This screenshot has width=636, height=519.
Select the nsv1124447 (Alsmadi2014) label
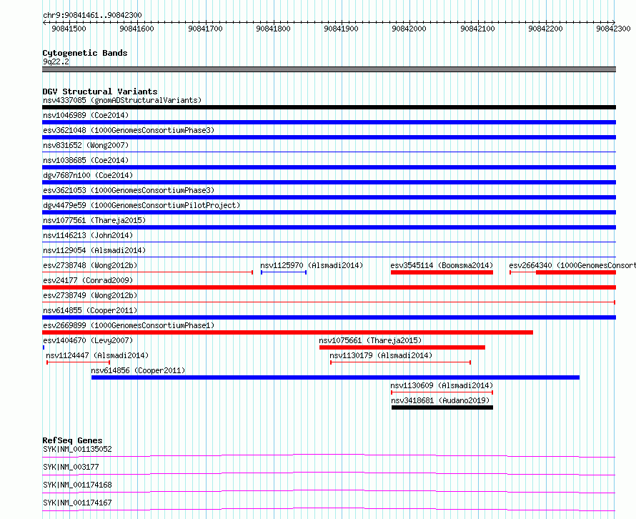pyautogui.click(x=97, y=355)
